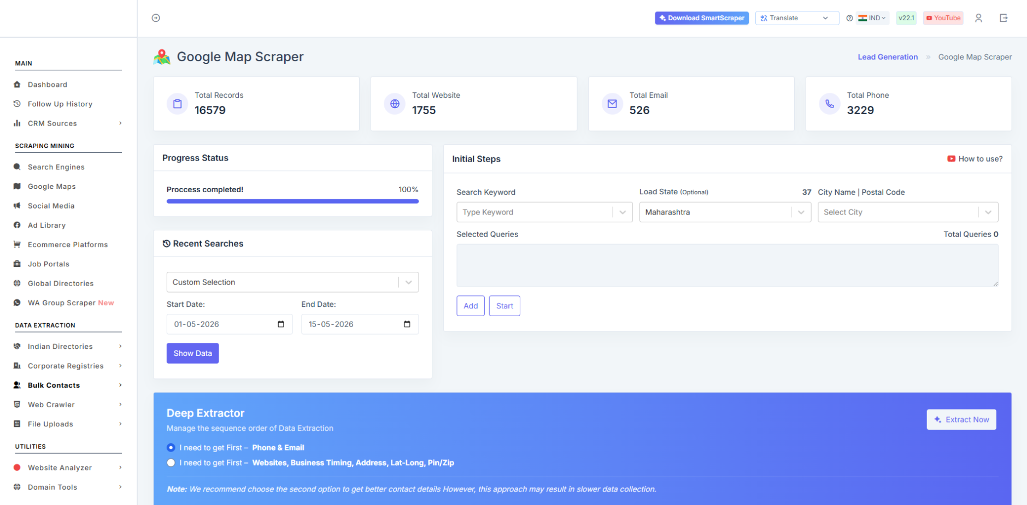1027x505 pixels.
Task: Click the Total Email envelope icon
Action: pyautogui.click(x=612, y=104)
